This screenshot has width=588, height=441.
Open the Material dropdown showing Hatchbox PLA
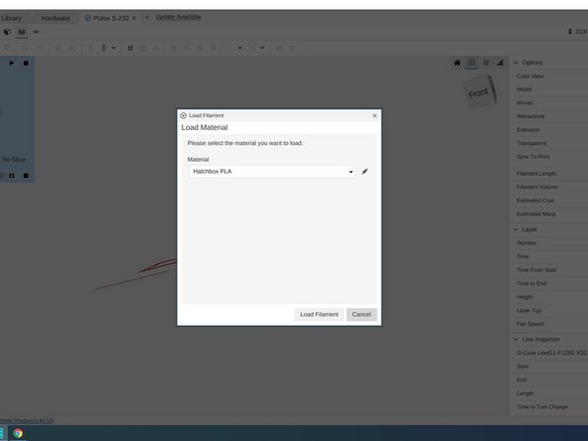272,172
